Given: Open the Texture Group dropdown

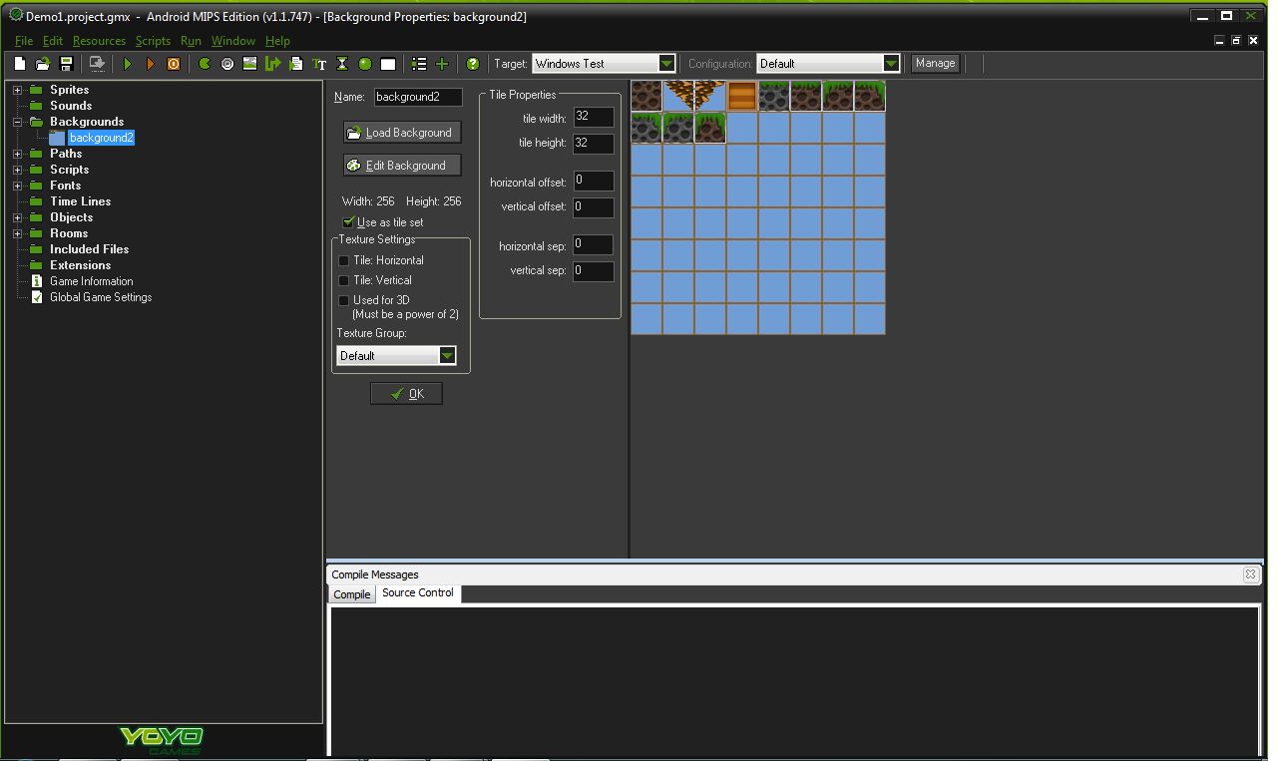Looking at the screenshot, I should [x=396, y=356].
